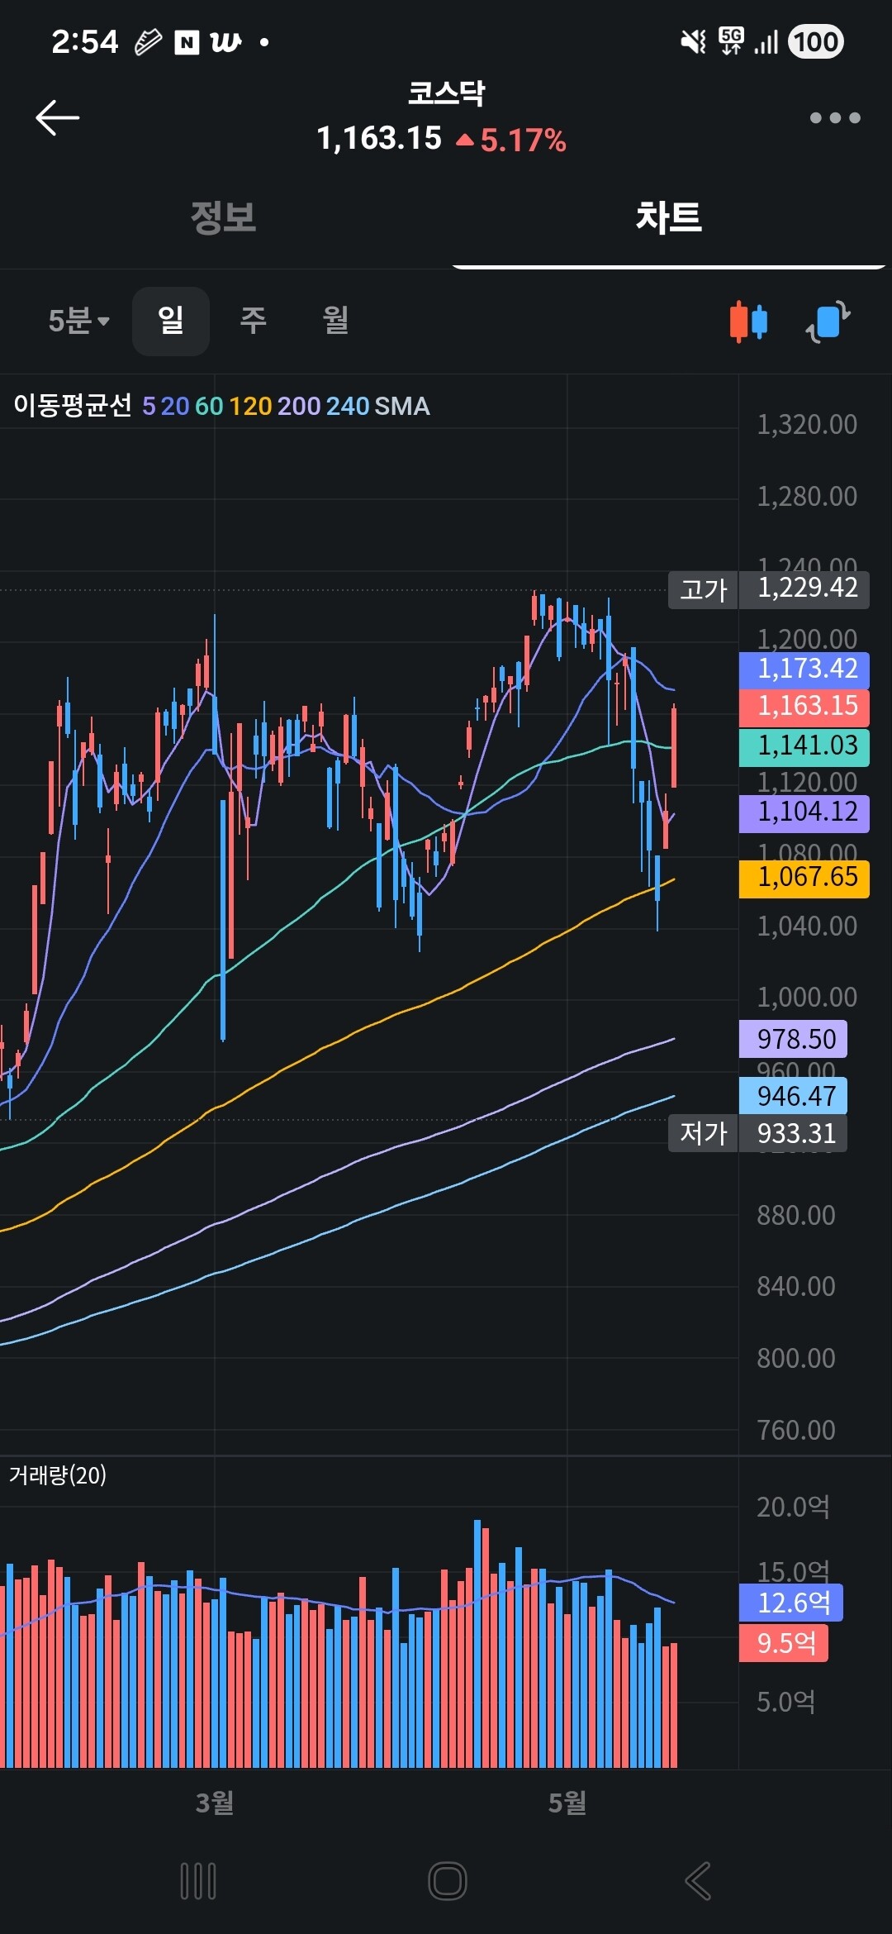Viewport: 892px width, 1934px height.
Task: Select the 주 weekly period toggle
Action: (253, 321)
